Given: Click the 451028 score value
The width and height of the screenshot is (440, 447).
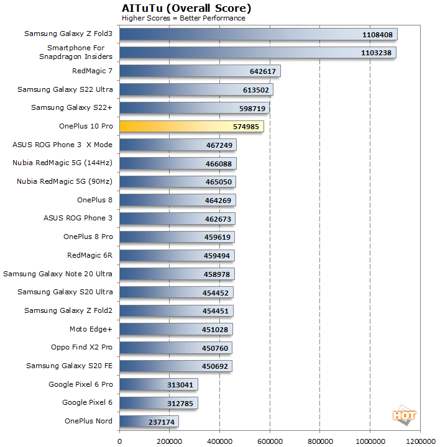Looking at the screenshot, I should tap(215, 330).
